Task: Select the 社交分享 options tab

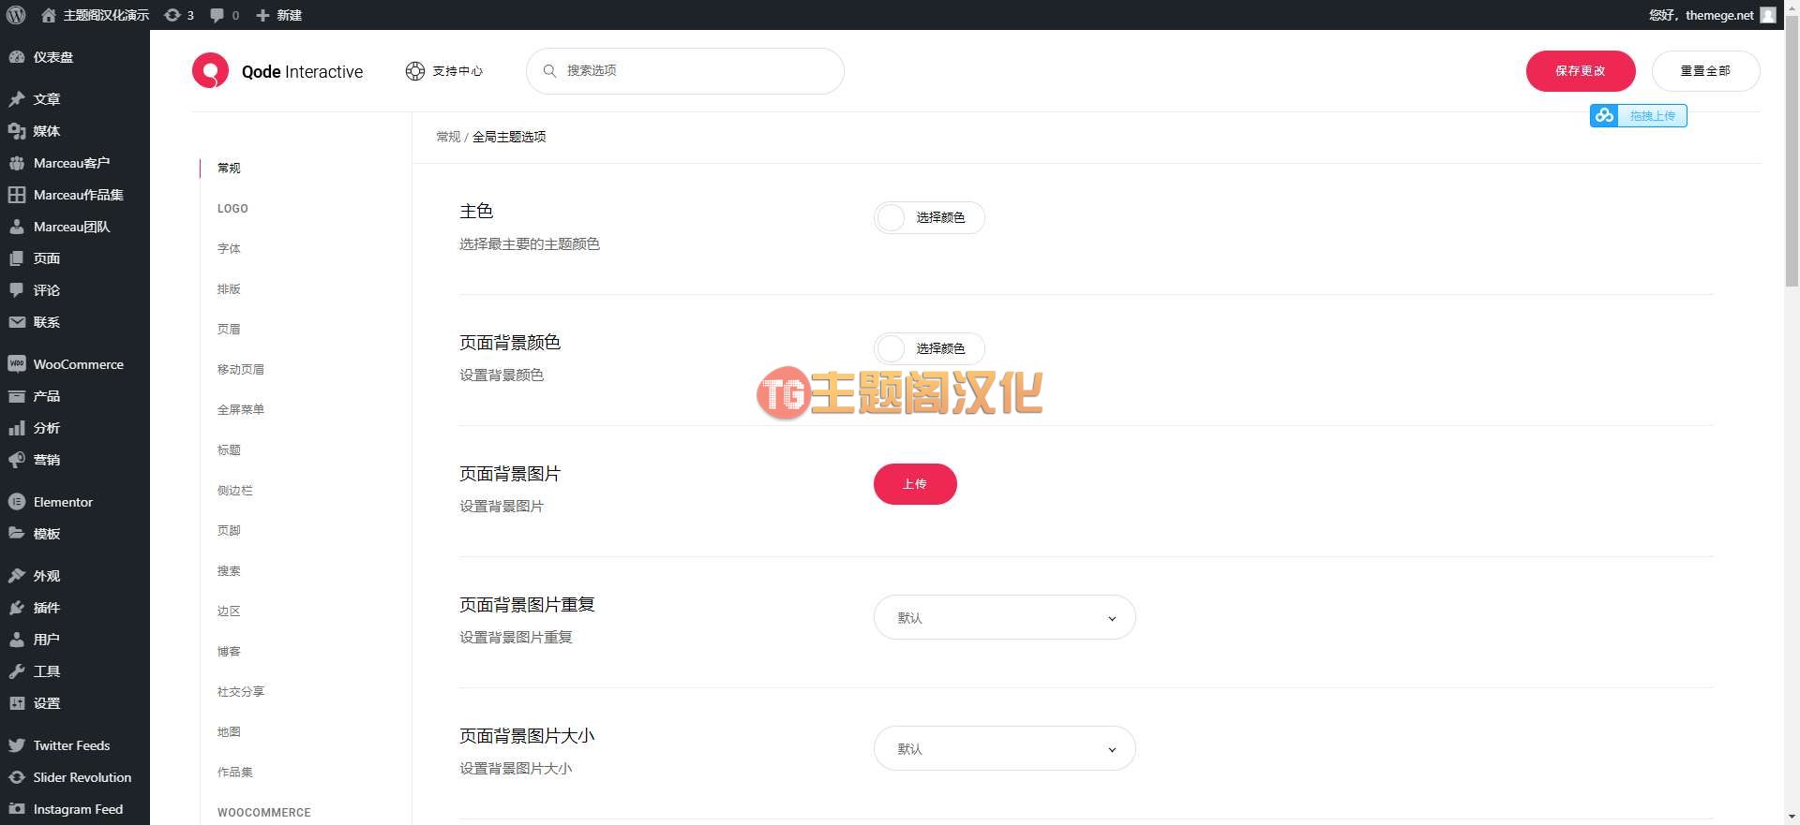Action: [x=241, y=692]
